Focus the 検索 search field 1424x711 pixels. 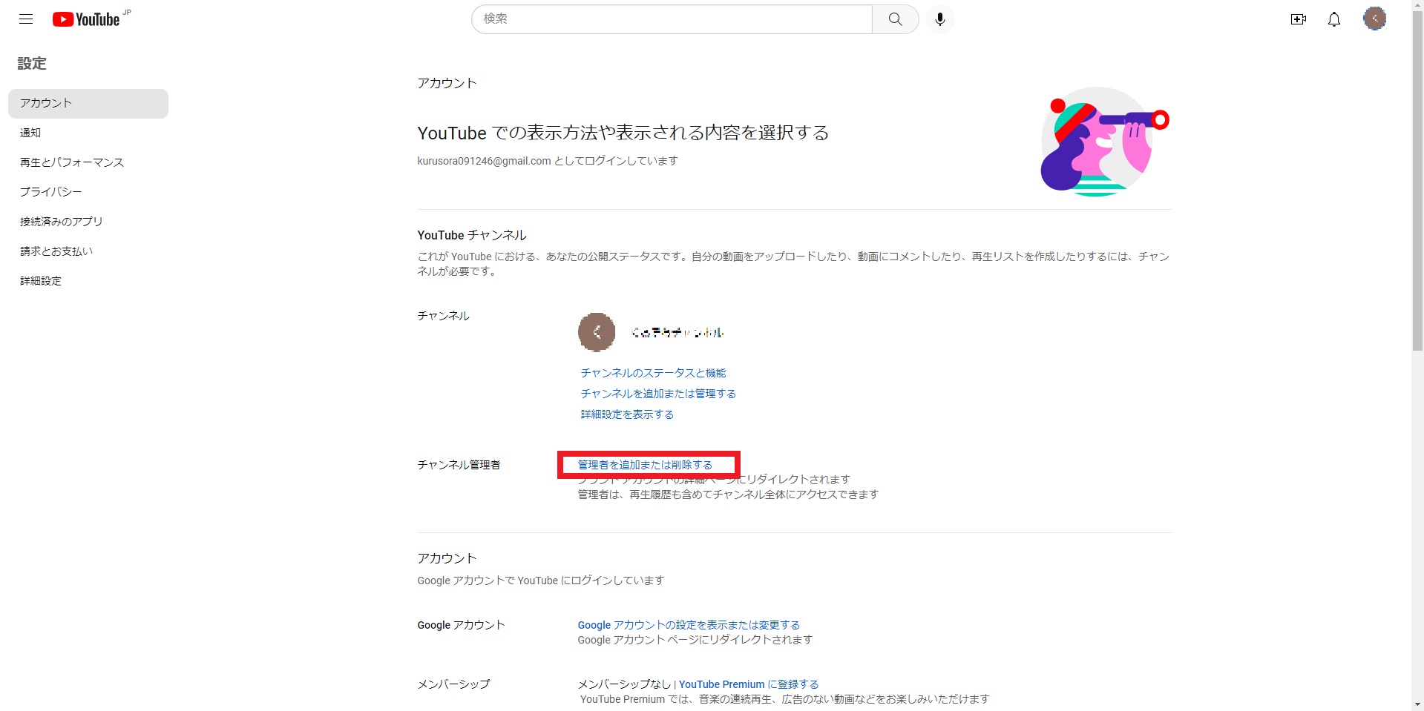pos(672,19)
